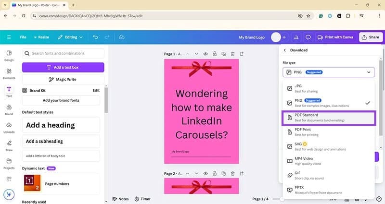The image size is (385, 204).
Task: Choose PPTX PowerPoint file type
Action: tap(329, 190)
